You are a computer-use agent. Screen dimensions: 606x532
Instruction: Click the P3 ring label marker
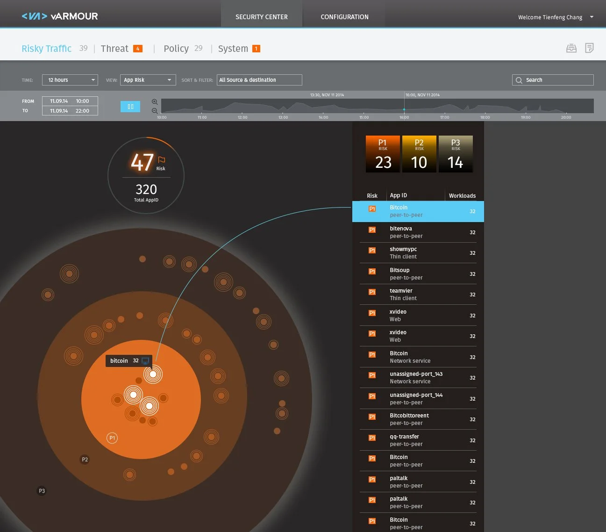tap(42, 491)
